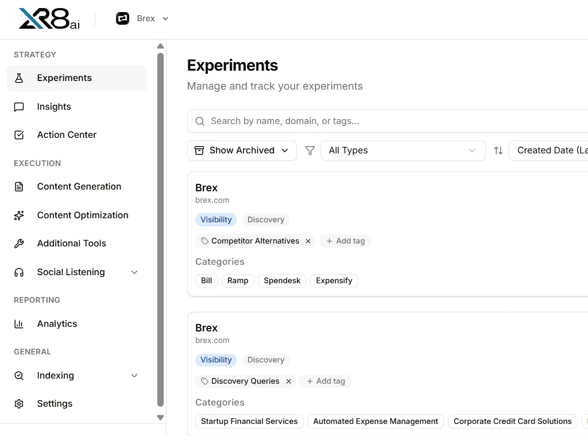Expand the Indexing section chevron
This screenshot has height=436, width=588.
(134, 375)
